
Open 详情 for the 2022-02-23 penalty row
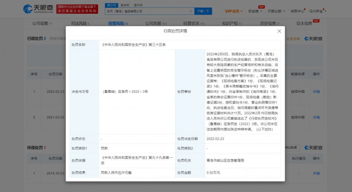[316, 92]
